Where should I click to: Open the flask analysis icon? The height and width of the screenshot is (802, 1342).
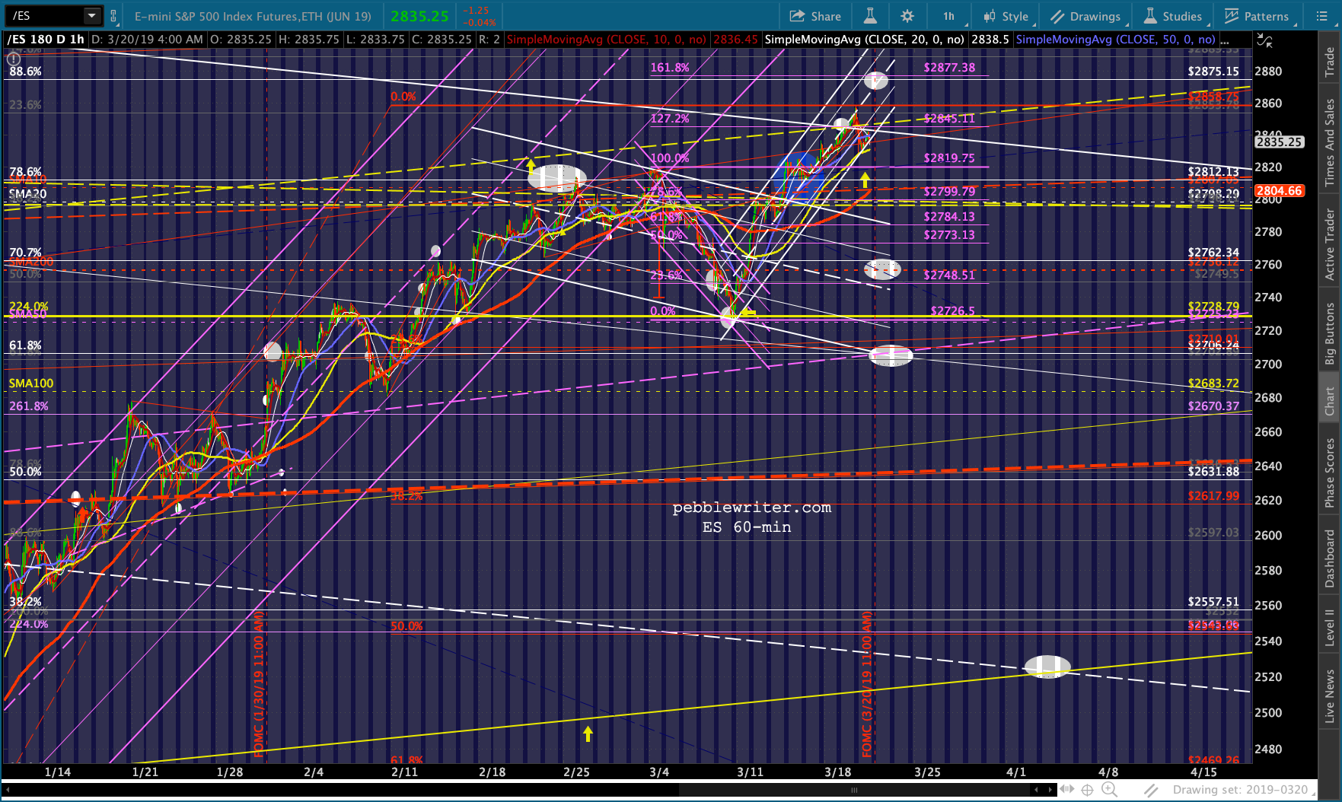(x=870, y=16)
